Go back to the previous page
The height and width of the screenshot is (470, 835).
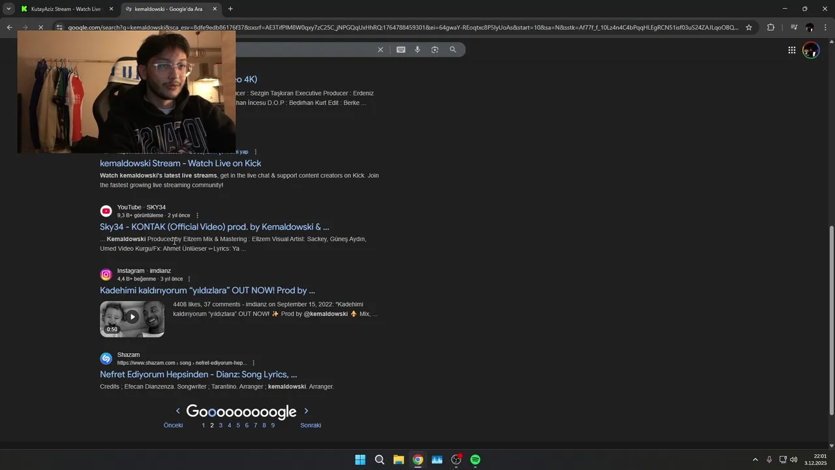tap(9, 27)
